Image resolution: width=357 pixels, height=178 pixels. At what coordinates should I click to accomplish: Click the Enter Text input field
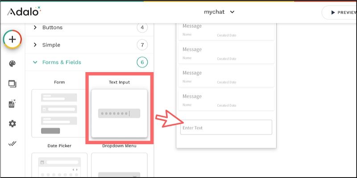tap(226, 127)
